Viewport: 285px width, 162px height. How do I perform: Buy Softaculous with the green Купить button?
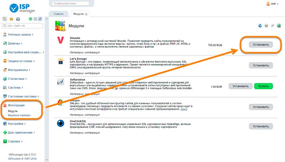pos(263,86)
